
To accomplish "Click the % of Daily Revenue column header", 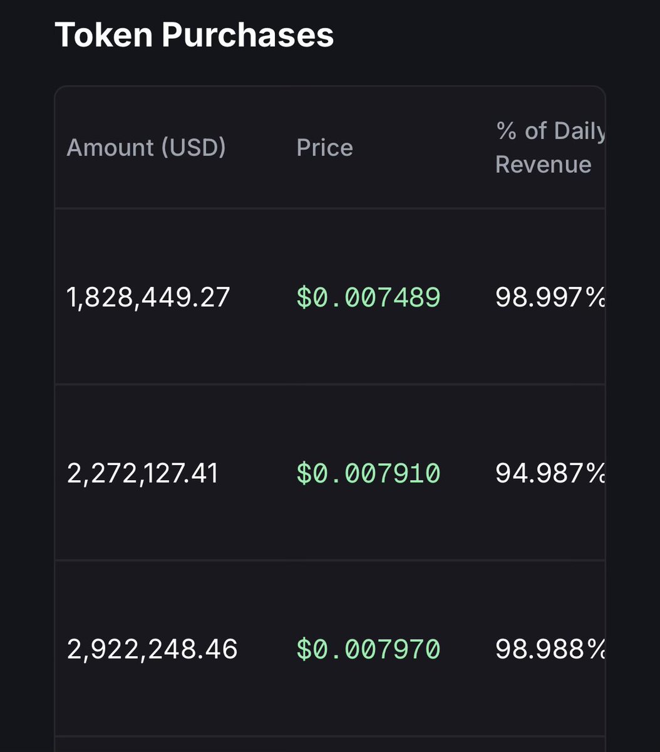I will point(550,147).
